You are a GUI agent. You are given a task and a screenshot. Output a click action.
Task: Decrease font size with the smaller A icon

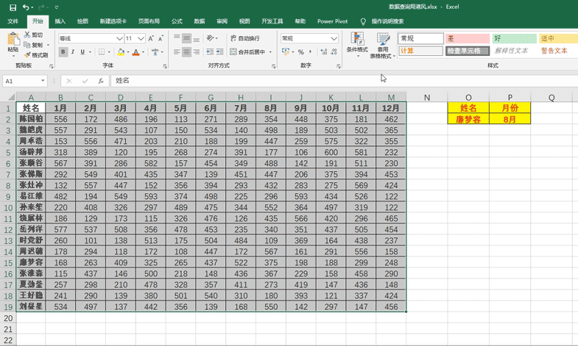[161, 38]
